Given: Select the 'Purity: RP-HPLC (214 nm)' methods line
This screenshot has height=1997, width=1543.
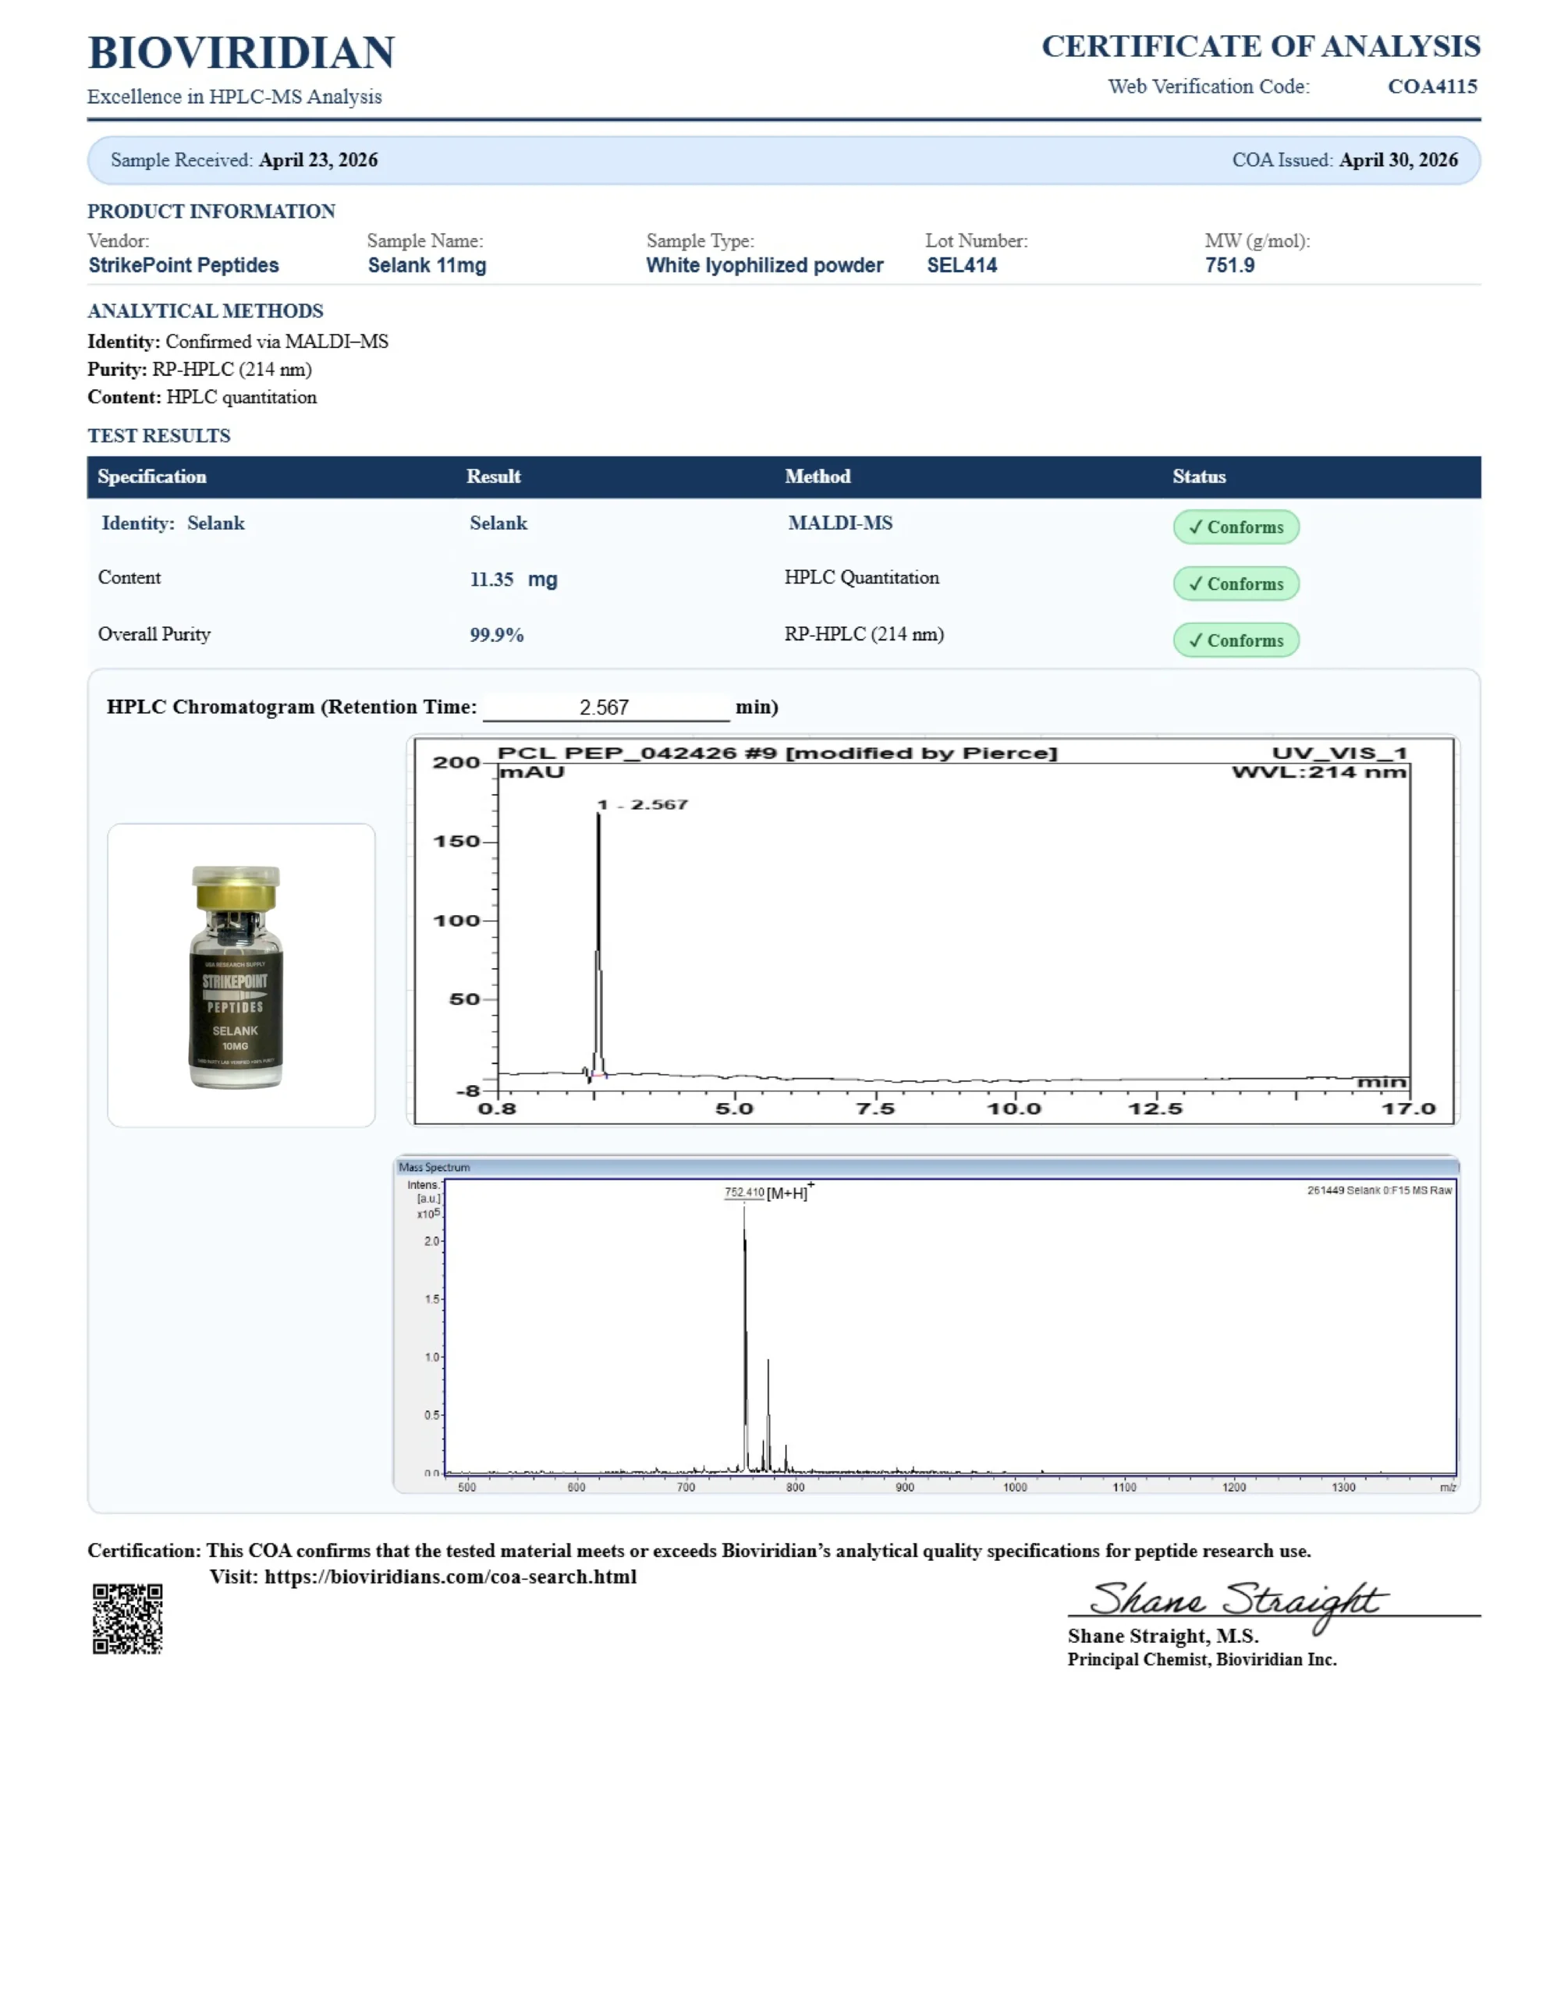Looking at the screenshot, I should (x=200, y=370).
